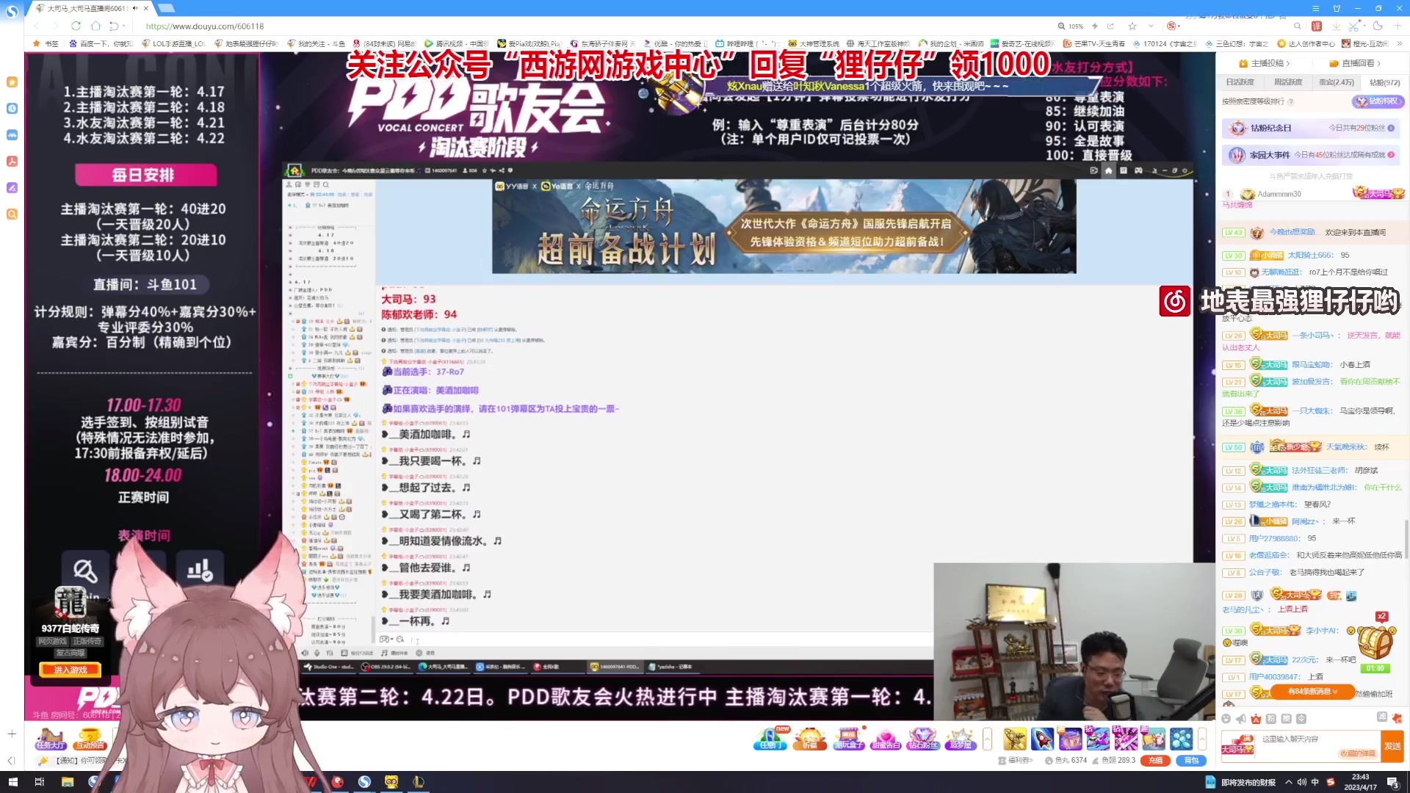The width and height of the screenshot is (1410, 793).
Task: Bookmark this page with the star icon
Action: (x=1132, y=26)
